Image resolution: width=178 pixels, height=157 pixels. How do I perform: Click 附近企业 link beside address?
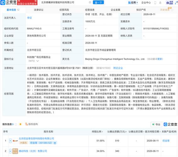pos(118,68)
